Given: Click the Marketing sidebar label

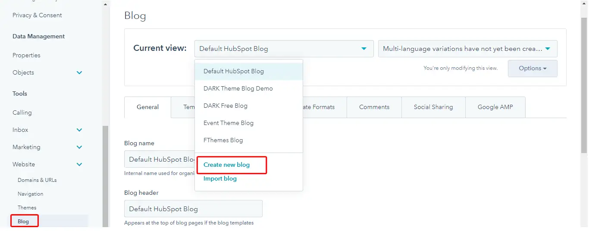Looking at the screenshot, I should (x=26, y=147).
